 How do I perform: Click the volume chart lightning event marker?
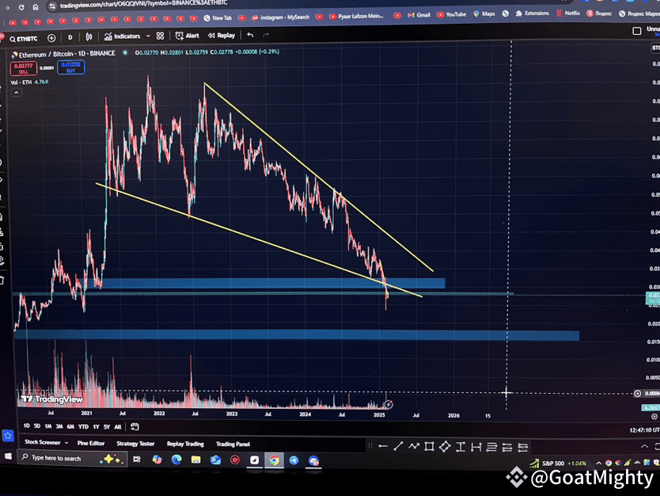[x=389, y=405]
